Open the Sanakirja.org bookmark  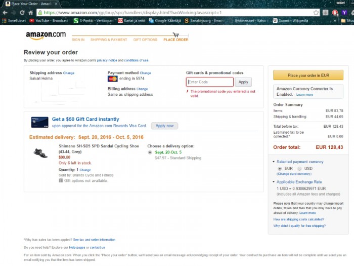[204, 21]
